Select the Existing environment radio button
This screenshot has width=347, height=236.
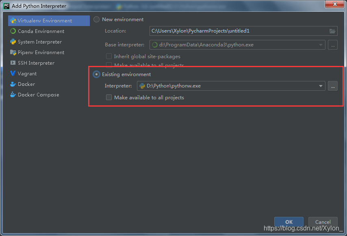(96, 74)
